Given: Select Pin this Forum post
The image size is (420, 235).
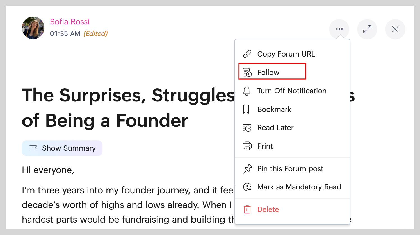Looking at the screenshot, I should (290, 169).
